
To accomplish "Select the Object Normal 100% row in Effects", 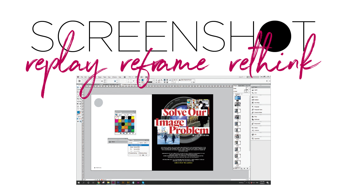I will pos(139,145).
